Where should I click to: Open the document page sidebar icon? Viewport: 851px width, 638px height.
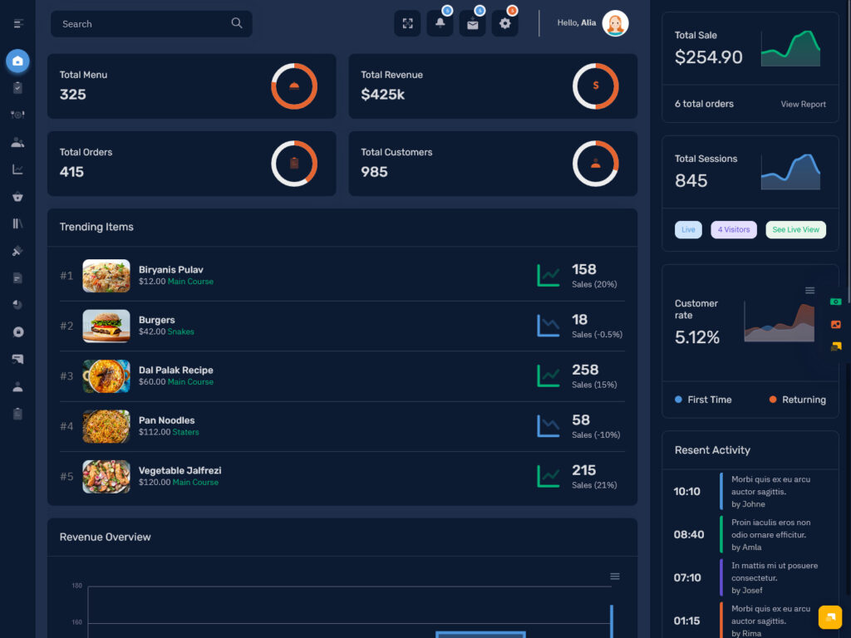[18, 277]
